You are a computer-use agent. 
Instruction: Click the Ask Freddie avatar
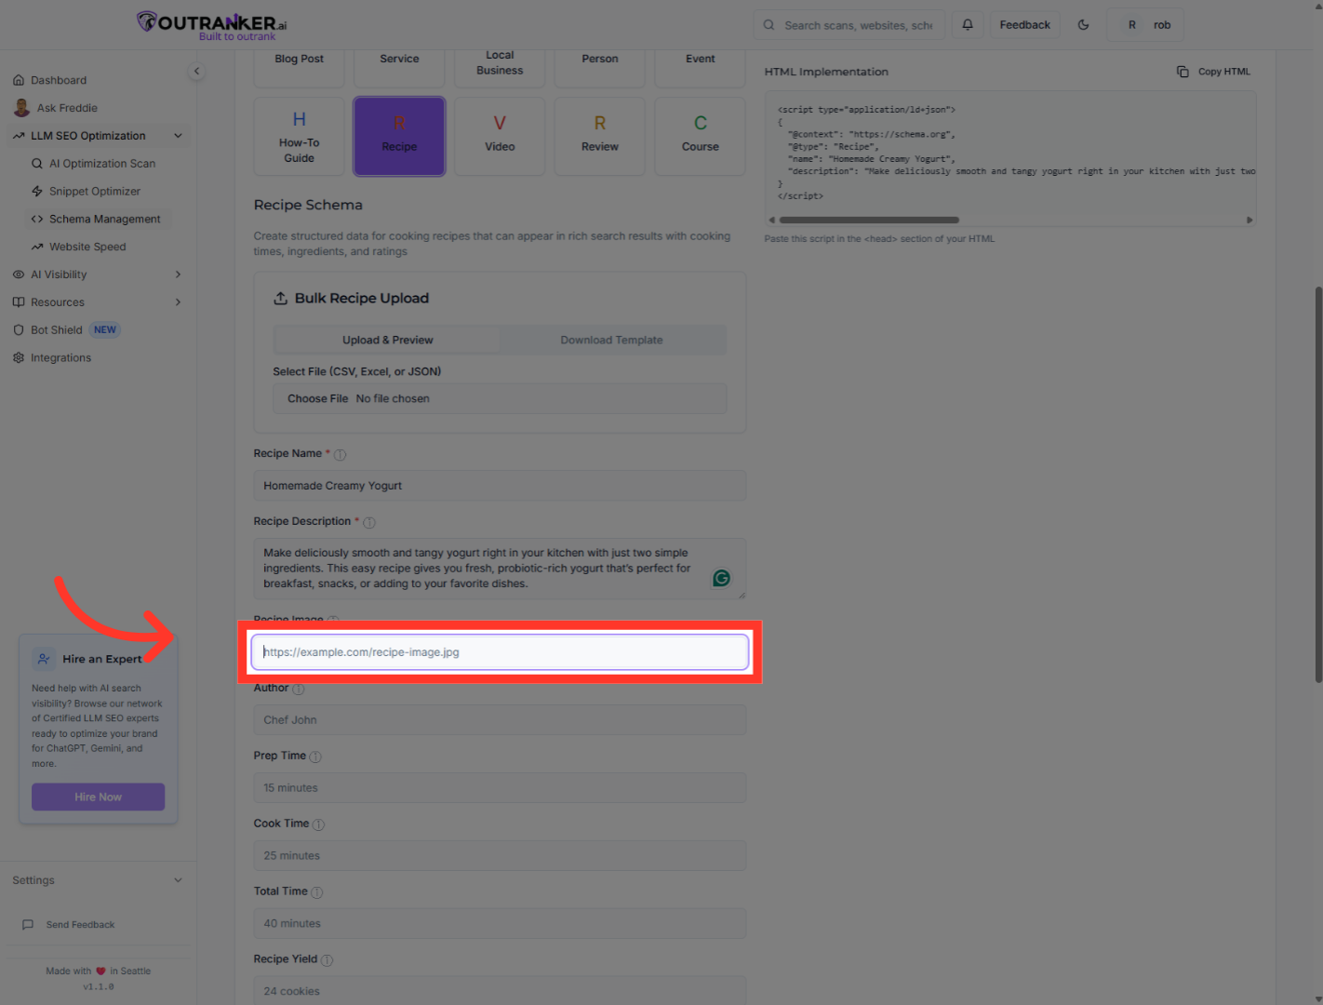pos(21,108)
